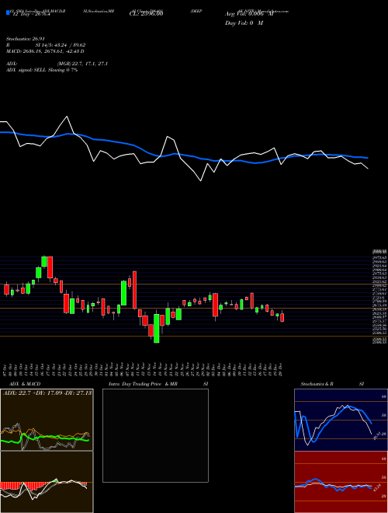Screen dimensions: 388x513
Task: Click the 'Stochastics & RSI' panel title
Action: 332,384
